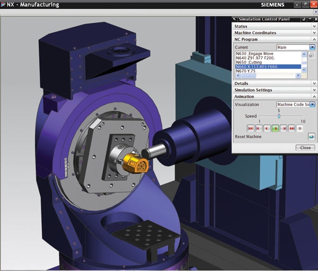Select line N640 Z91.977 F200
The height and width of the screenshot is (271, 318).
point(254,58)
